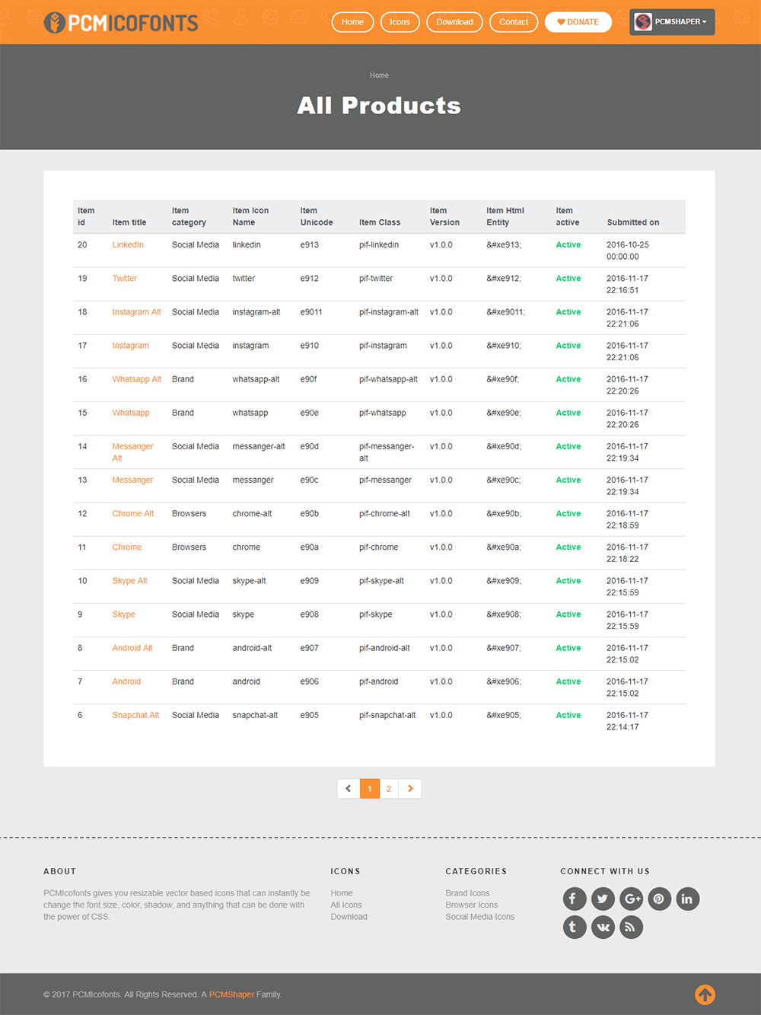
Task: Open the Facebook social icon in footer
Action: pyautogui.click(x=575, y=898)
